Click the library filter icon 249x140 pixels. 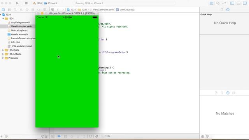click(207, 136)
